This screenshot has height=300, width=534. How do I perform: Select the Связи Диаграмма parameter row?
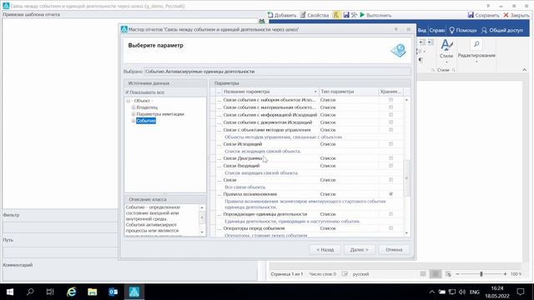click(x=310, y=158)
